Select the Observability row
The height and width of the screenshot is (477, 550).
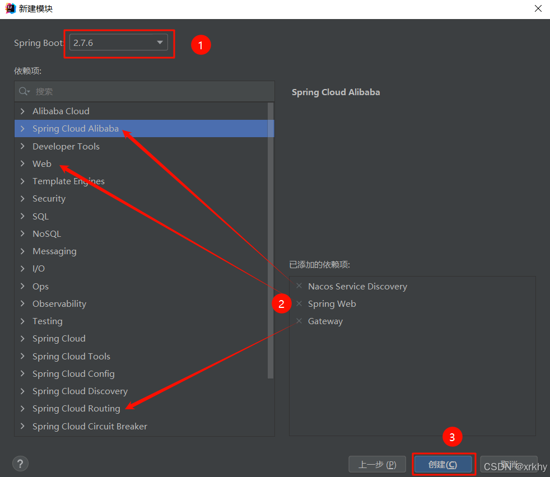coord(141,304)
